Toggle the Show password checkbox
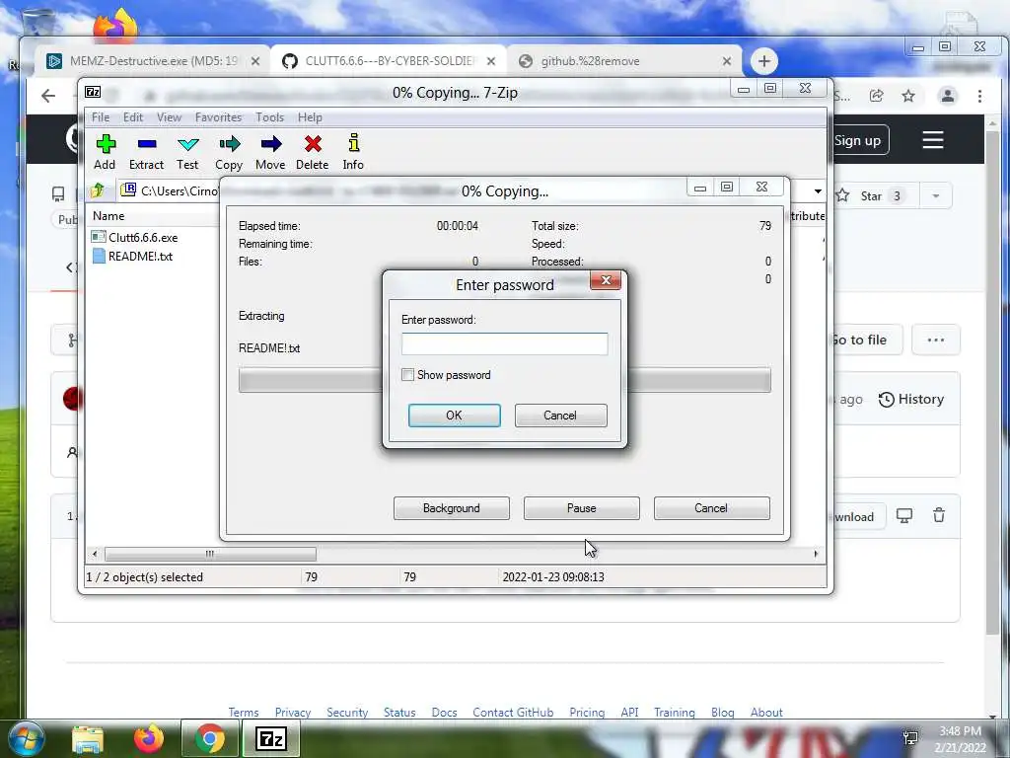This screenshot has width=1010, height=758. pos(407,374)
